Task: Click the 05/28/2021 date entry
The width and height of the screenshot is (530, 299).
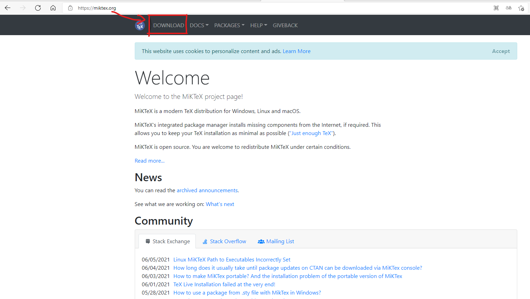Action: point(155,293)
